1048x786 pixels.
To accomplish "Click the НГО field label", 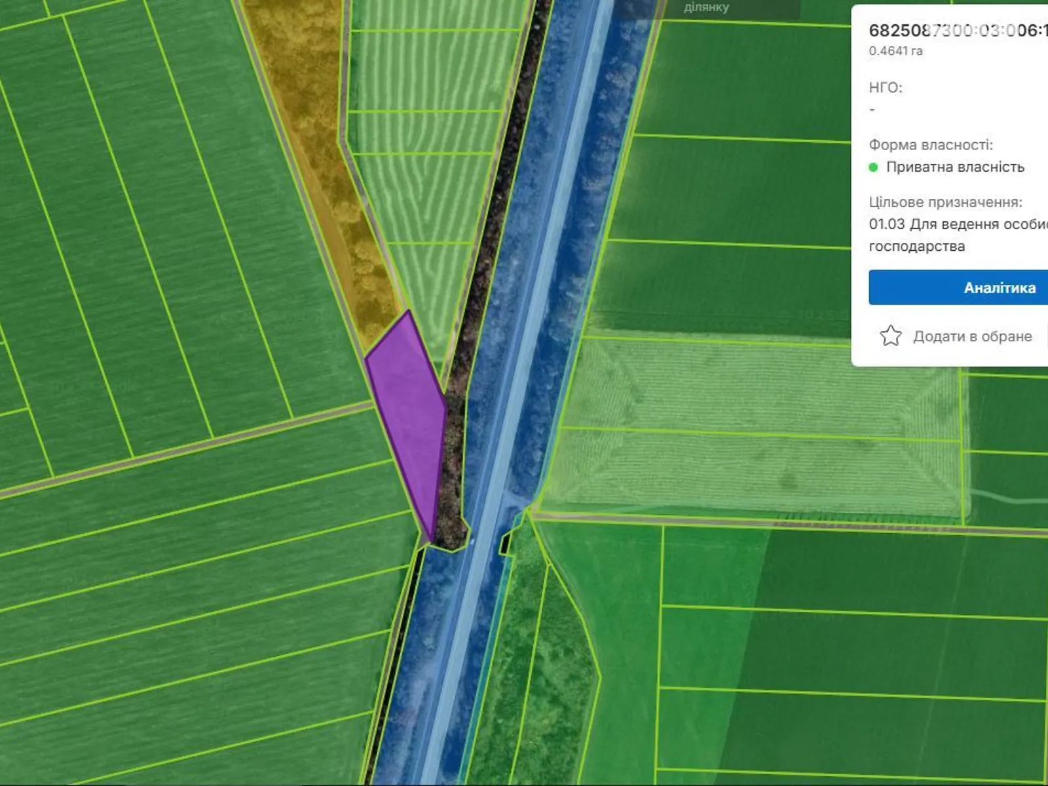I will pyautogui.click(x=885, y=88).
